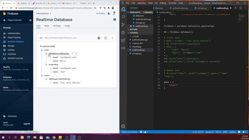Screen dimensions: 249x140
Task: Expand the Outline section
Action: pos(133,30)
